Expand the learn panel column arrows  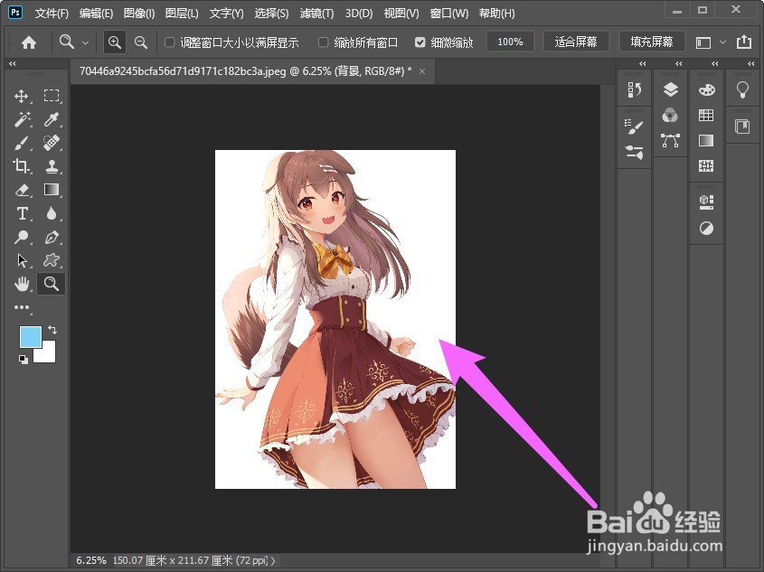point(750,64)
